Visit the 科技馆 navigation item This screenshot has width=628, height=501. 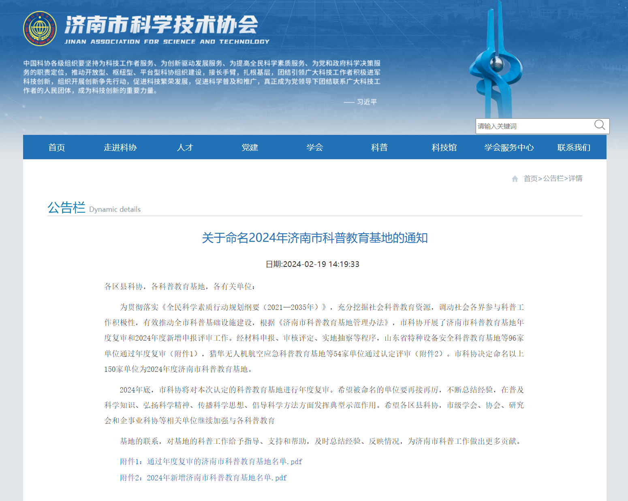(x=444, y=147)
